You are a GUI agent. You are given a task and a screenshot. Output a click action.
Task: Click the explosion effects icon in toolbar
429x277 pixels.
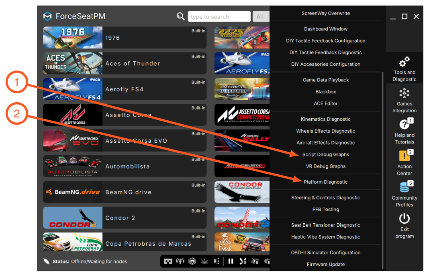(x=204, y=261)
